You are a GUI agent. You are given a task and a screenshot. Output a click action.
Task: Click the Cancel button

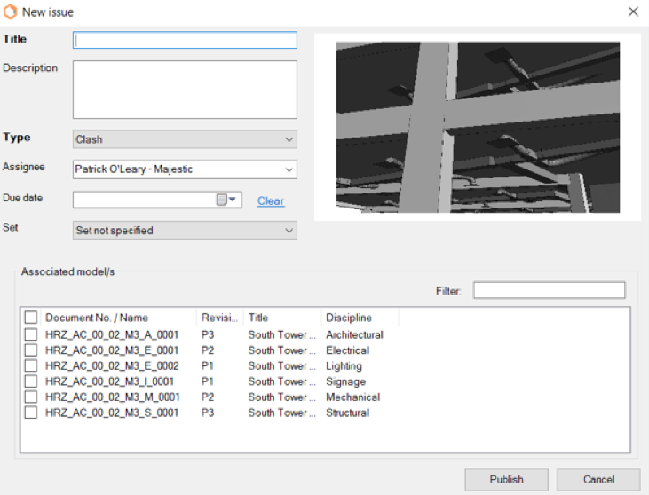tap(598, 479)
